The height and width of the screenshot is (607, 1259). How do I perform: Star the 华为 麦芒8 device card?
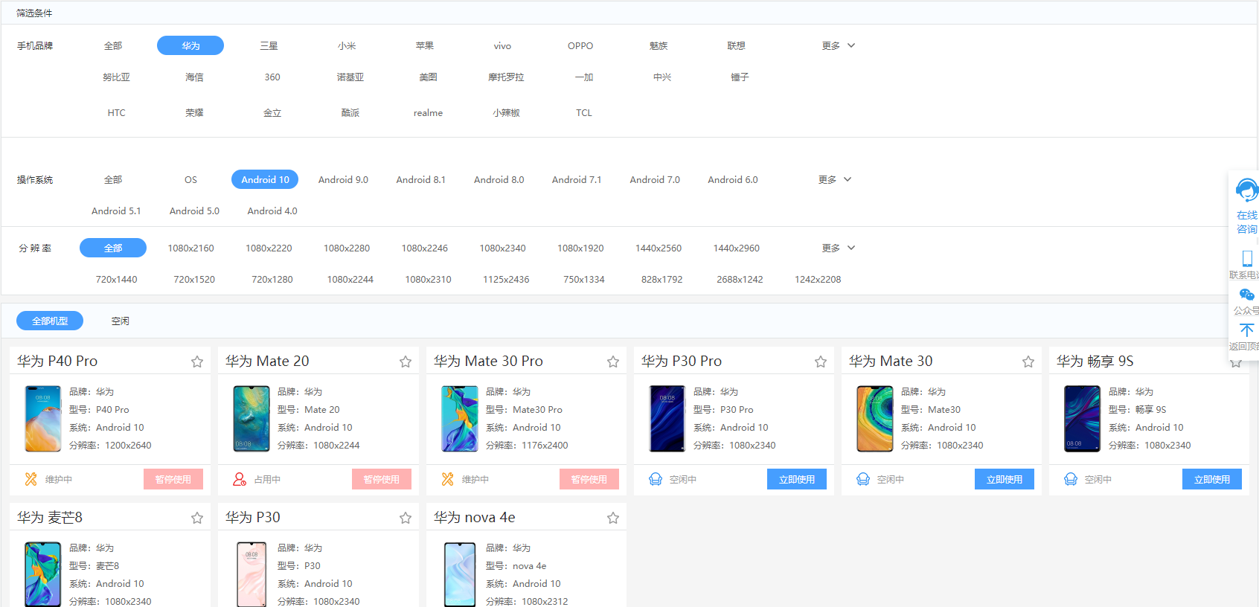[x=197, y=518]
